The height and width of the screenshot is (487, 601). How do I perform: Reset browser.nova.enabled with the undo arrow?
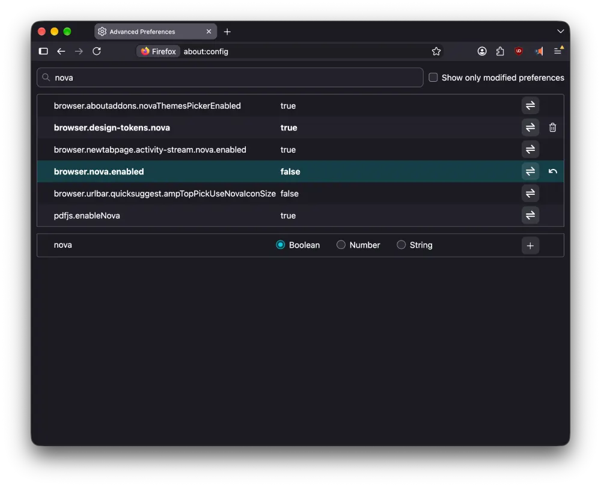(x=552, y=171)
